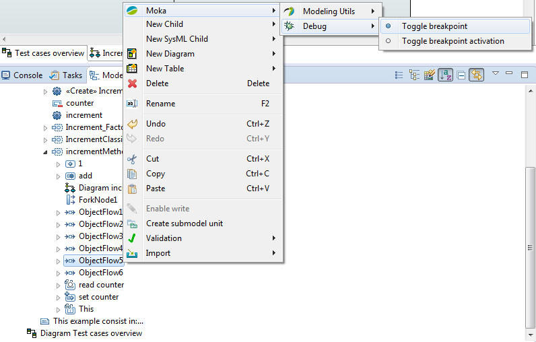Click the alphabetical sort toolbar icon

[445, 75]
